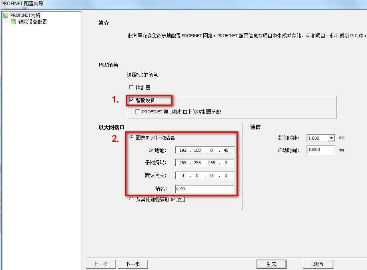Screen dimensions: 367x270
Task: Click the 子网掩码 input field
Action: [205, 163]
